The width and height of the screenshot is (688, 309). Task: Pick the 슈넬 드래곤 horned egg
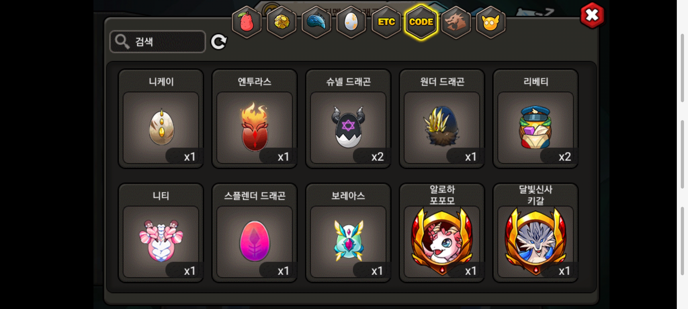tap(348, 119)
